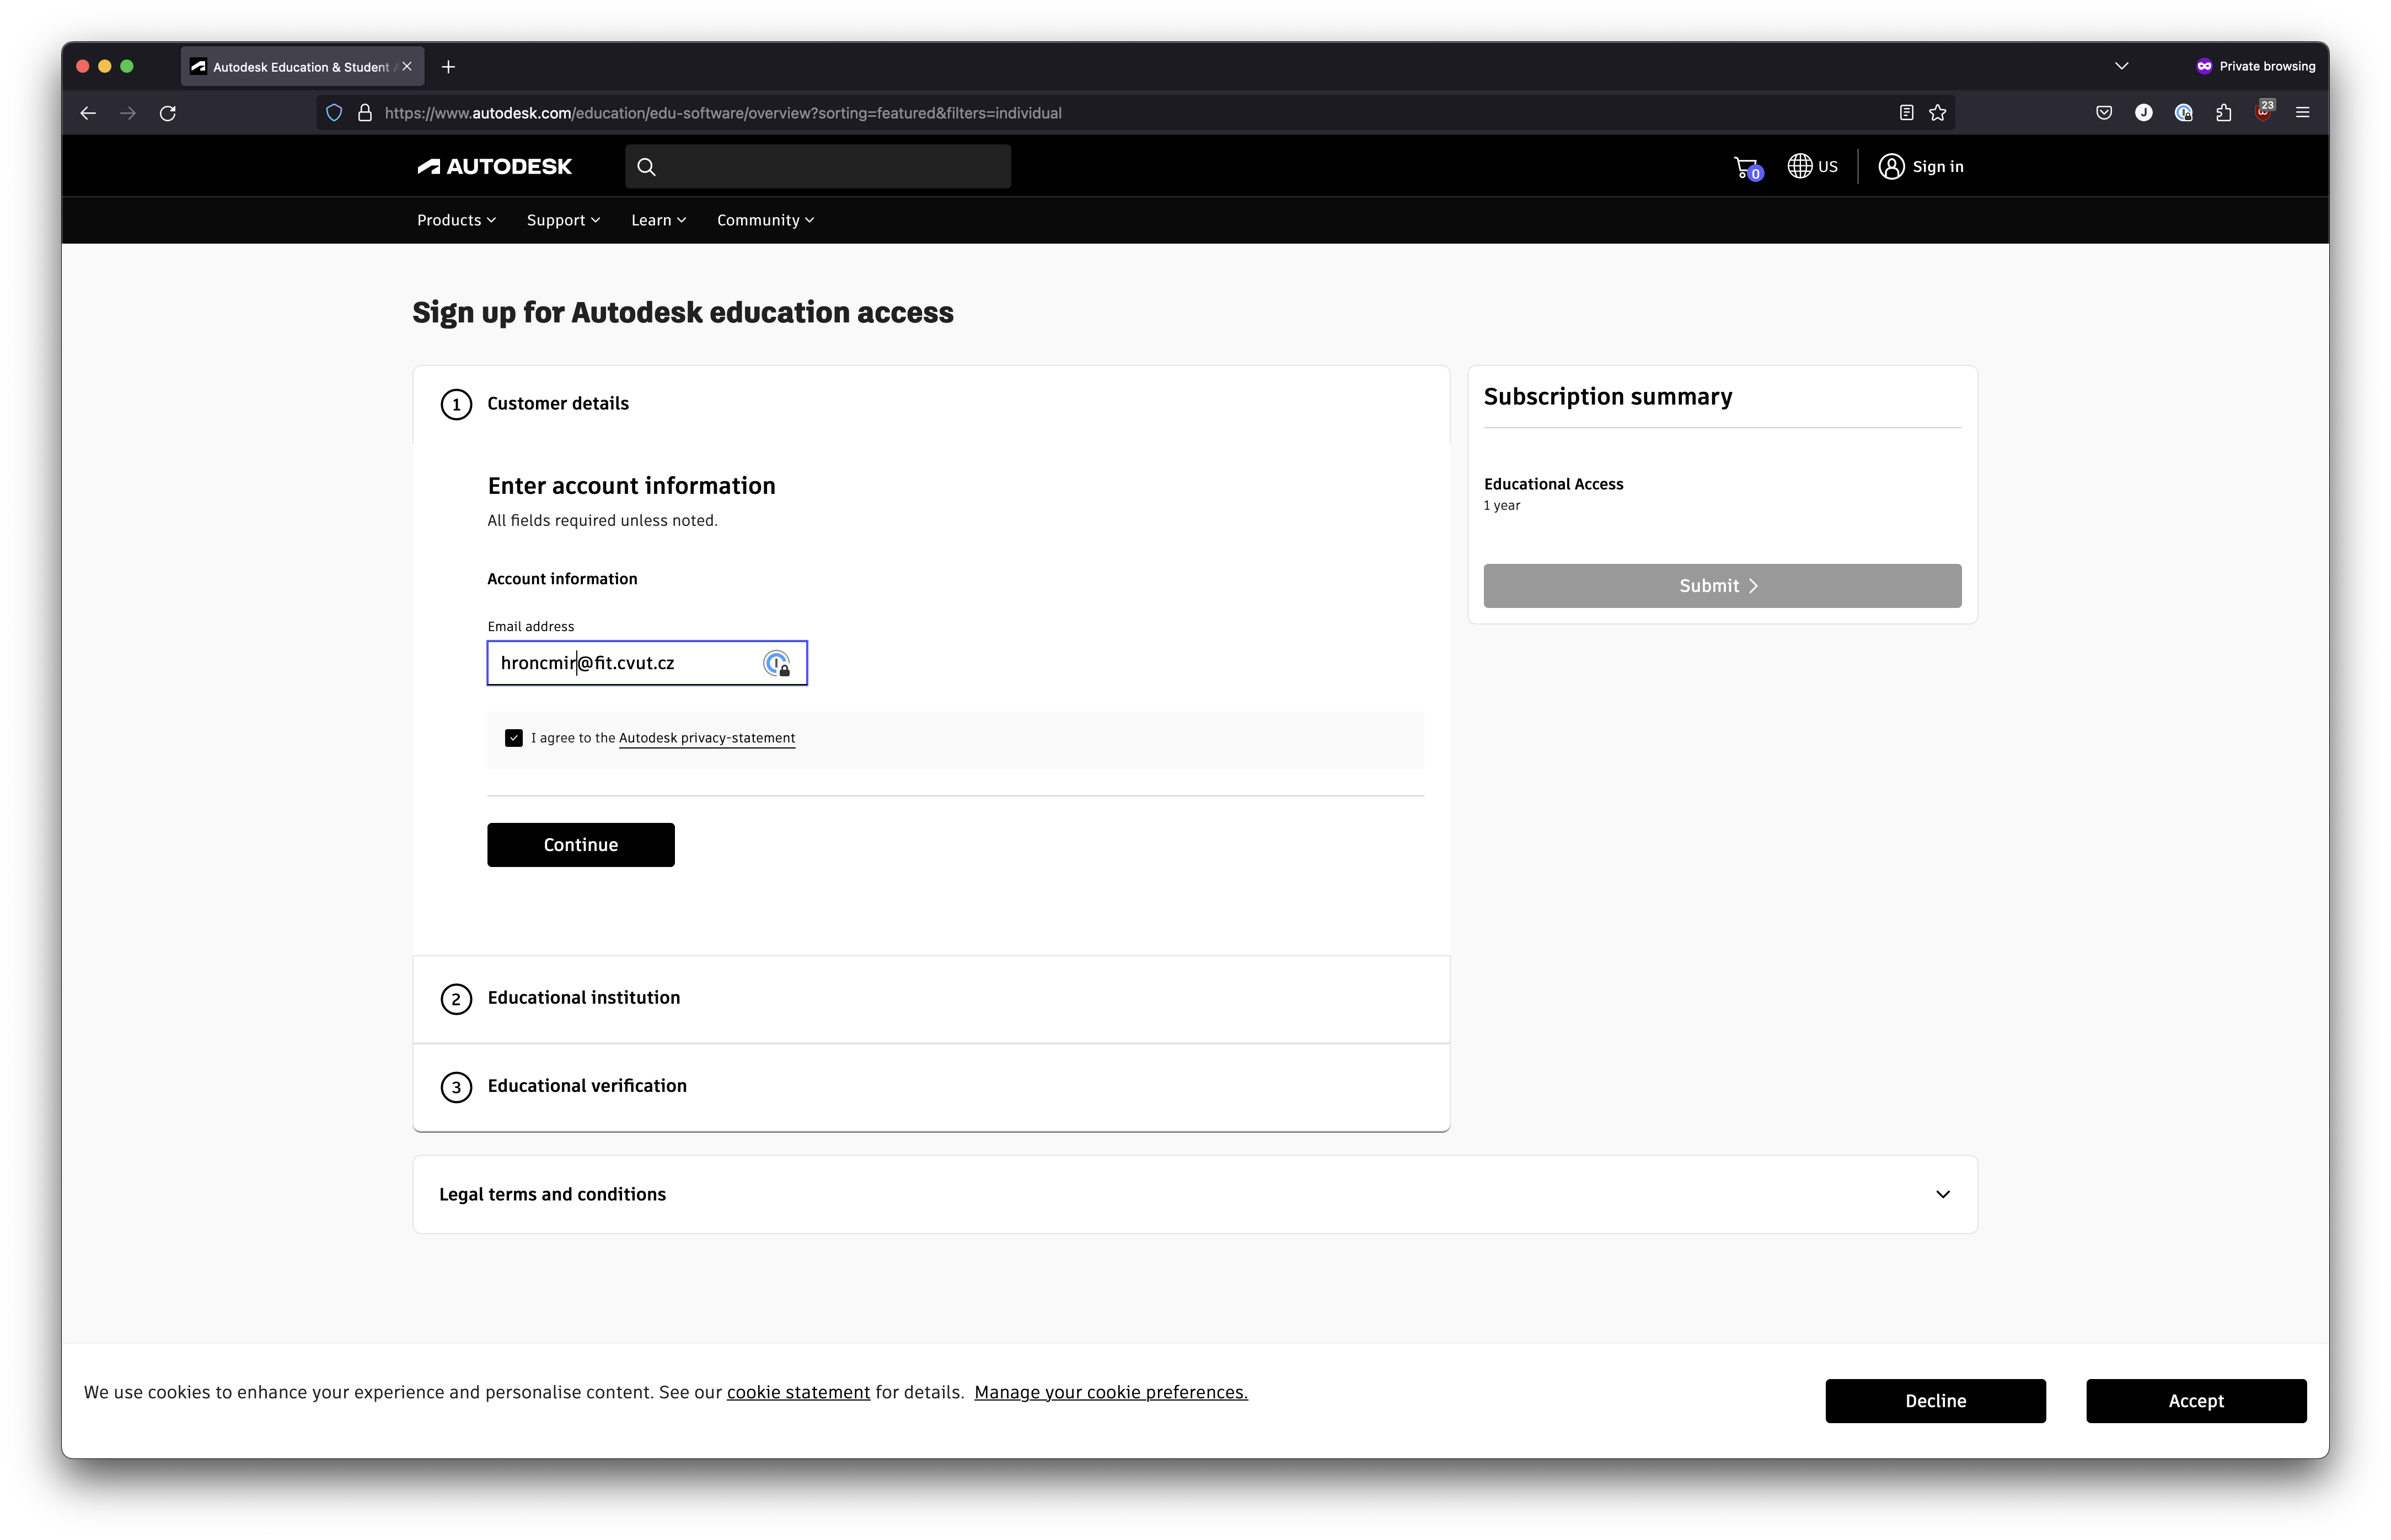Decline cookies in the banner
Screen dimensions: 2391x1540
point(1935,1401)
